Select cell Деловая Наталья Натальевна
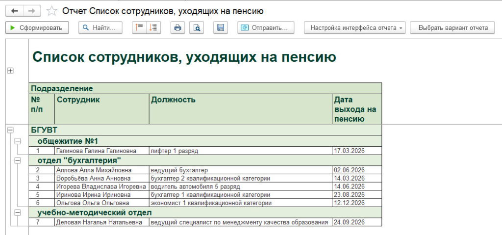This screenshot has width=502, height=235. point(102,222)
